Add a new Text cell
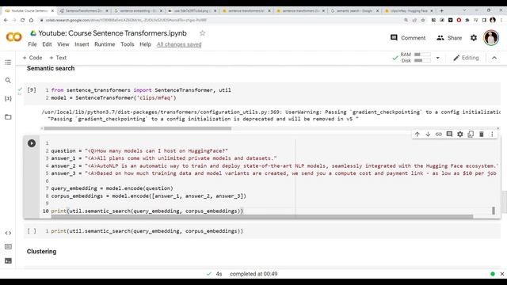507x285 pixels. point(58,58)
